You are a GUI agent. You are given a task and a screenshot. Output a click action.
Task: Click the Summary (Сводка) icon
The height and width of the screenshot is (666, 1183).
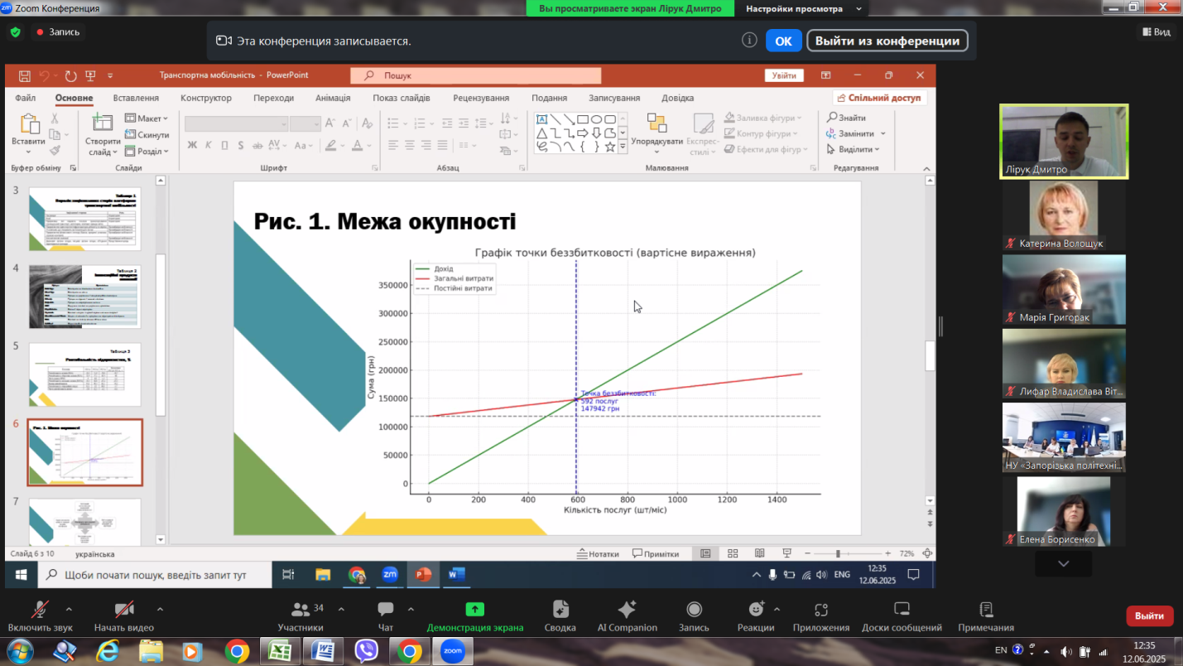pyautogui.click(x=560, y=610)
